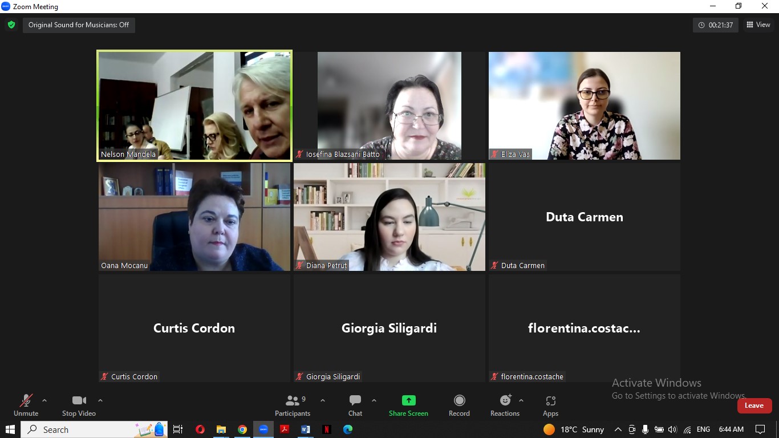This screenshot has width=779, height=438.
Task: Open the View layout menu
Action: (x=758, y=25)
